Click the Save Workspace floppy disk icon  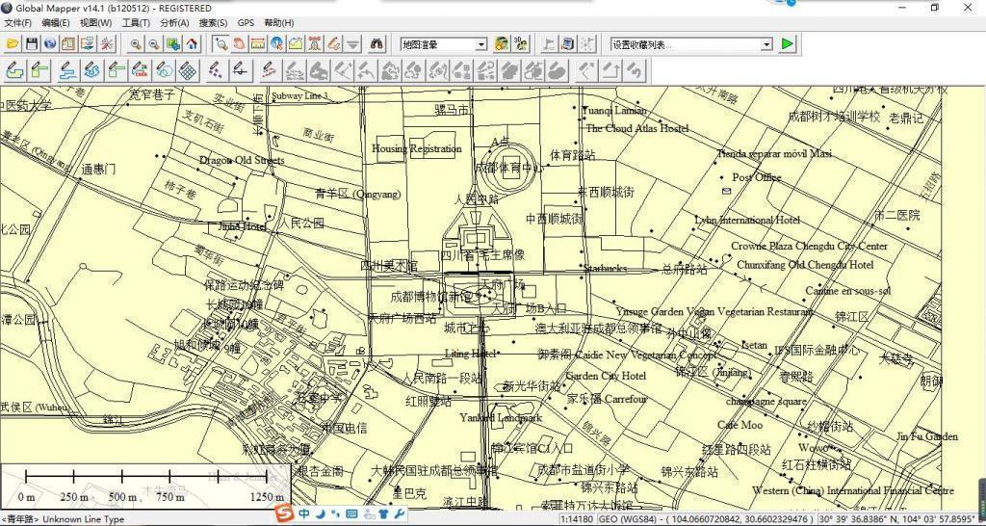[x=32, y=44]
